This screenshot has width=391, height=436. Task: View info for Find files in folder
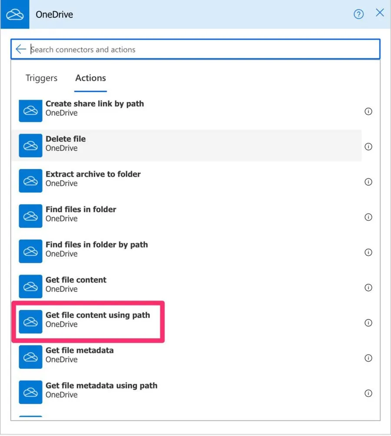(x=368, y=217)
